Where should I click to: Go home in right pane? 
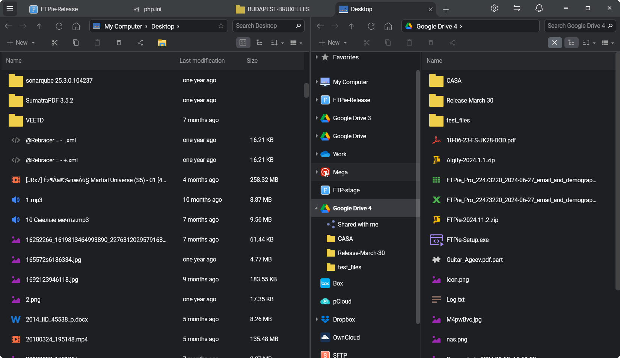coord(388,26)
